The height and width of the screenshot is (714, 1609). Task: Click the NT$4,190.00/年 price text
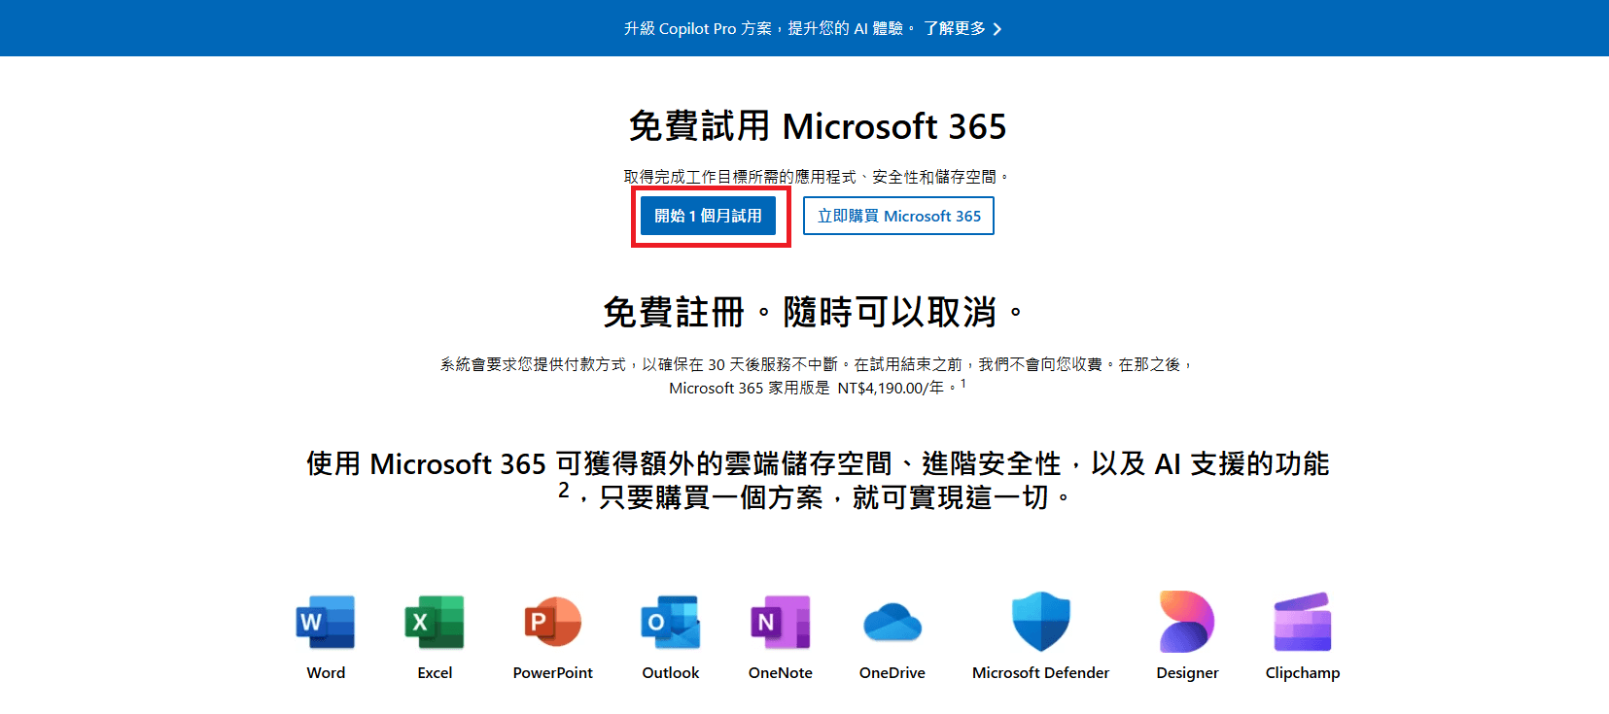pos(891,388)
